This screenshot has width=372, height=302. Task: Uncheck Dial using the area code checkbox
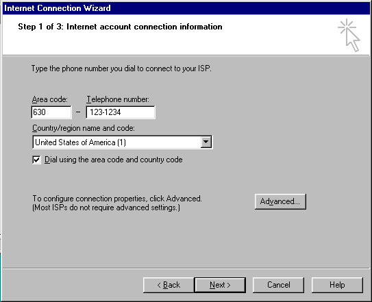(x=36, y=160)
